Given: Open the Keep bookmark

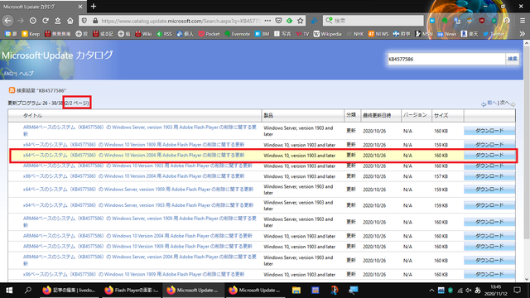Looking at the screenshot, I should click(31, 34).
